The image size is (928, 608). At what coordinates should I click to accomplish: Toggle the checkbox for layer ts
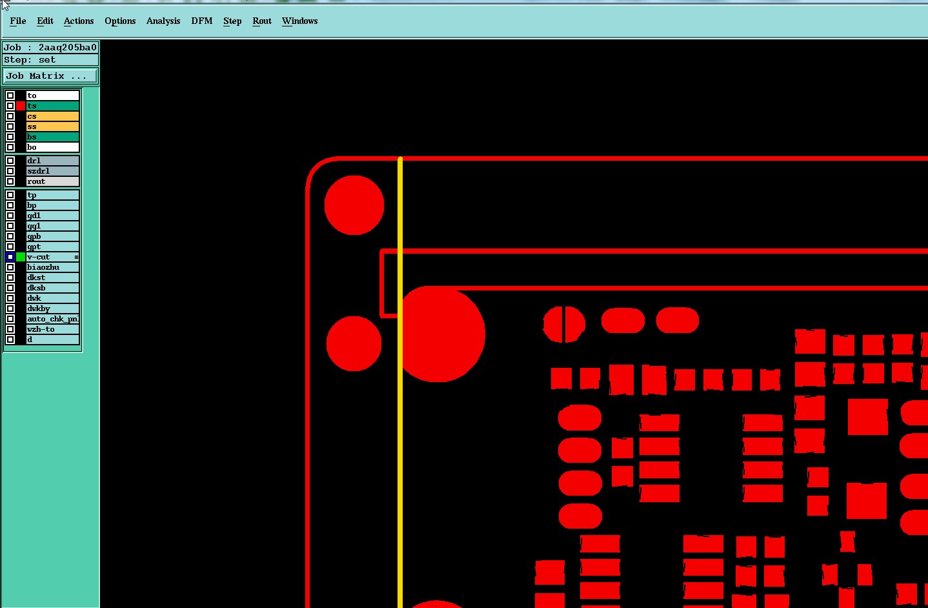tap(10, 106)
